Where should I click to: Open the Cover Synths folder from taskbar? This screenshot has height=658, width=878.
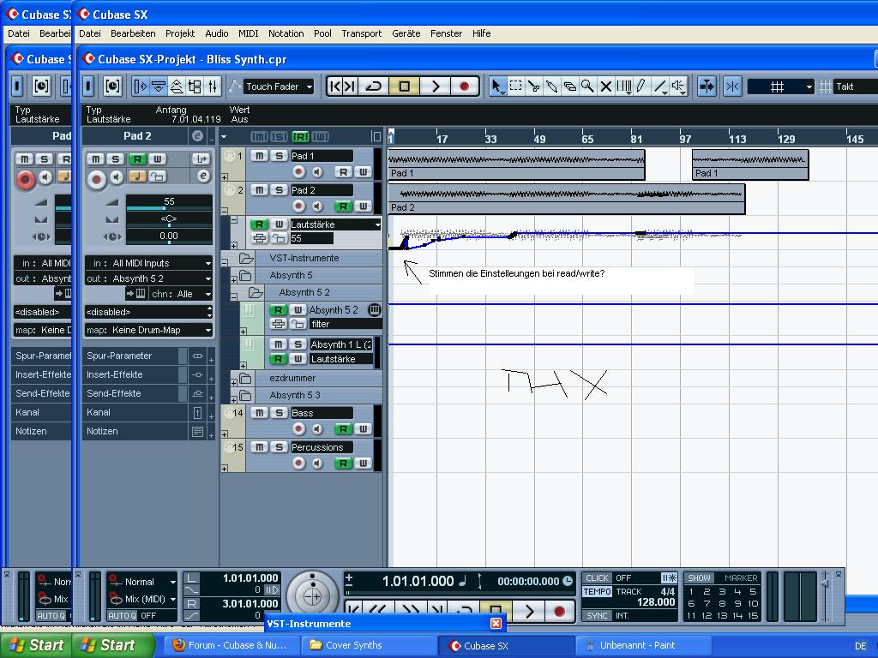tap(369, 645)
